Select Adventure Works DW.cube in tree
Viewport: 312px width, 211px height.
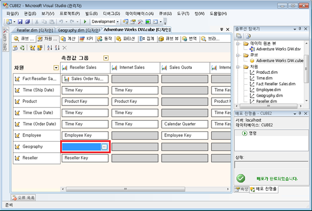point(279,61)
